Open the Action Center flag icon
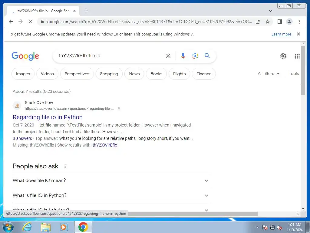The image size is (310, 233). coord(265,227)
